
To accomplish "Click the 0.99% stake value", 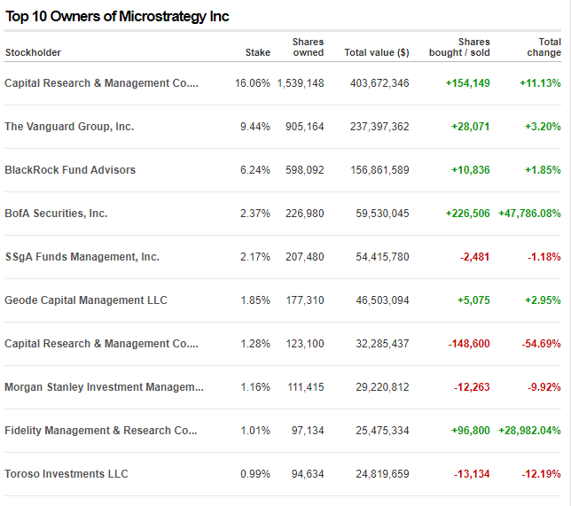I will (255, 474).
